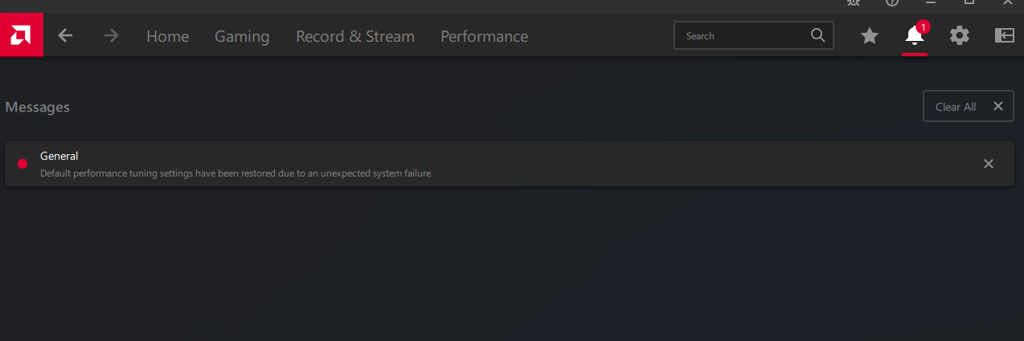Open the bug report tool icon

(x=854, y=2)
